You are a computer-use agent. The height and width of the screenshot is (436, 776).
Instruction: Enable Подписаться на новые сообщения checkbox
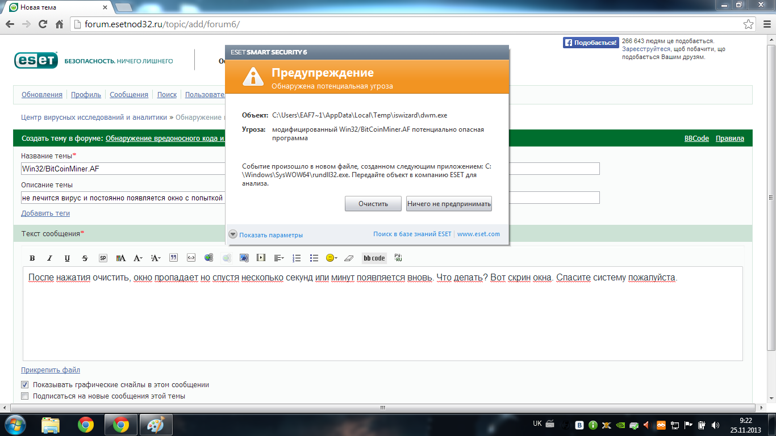(x=24, y=396)
